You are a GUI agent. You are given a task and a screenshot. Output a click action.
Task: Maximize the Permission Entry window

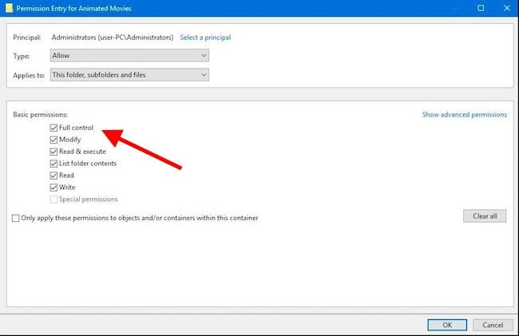coord(481,8)
